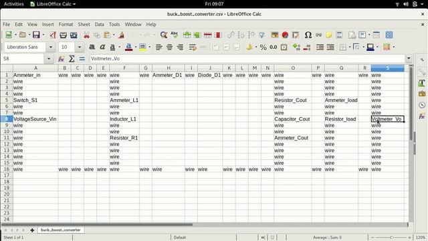Toggle Italic formatting
The width and height of the screenshot is (428, 241).
(102, 47)
